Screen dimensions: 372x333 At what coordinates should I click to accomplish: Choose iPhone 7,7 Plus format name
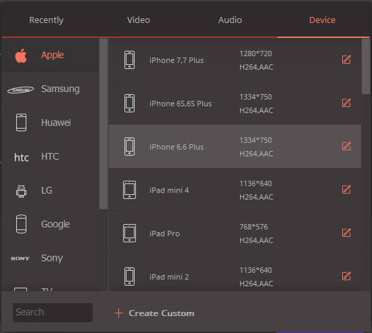click(x=177, y=60)
